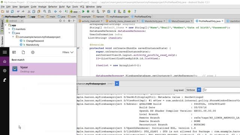Expand the manifests folder node

coord(9,29)
